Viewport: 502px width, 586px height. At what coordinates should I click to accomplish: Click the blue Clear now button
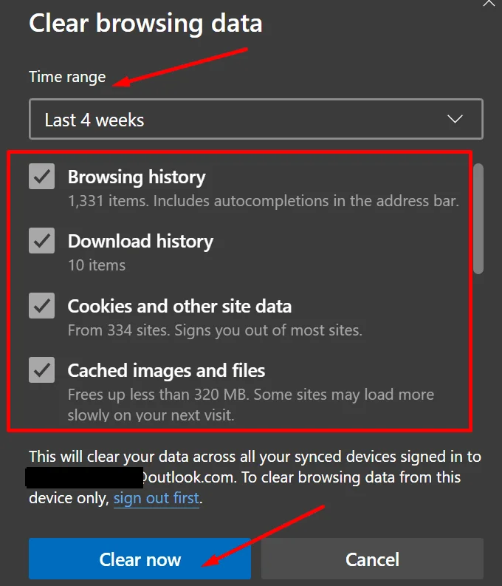pyautogui.click(x=140, y=559)
